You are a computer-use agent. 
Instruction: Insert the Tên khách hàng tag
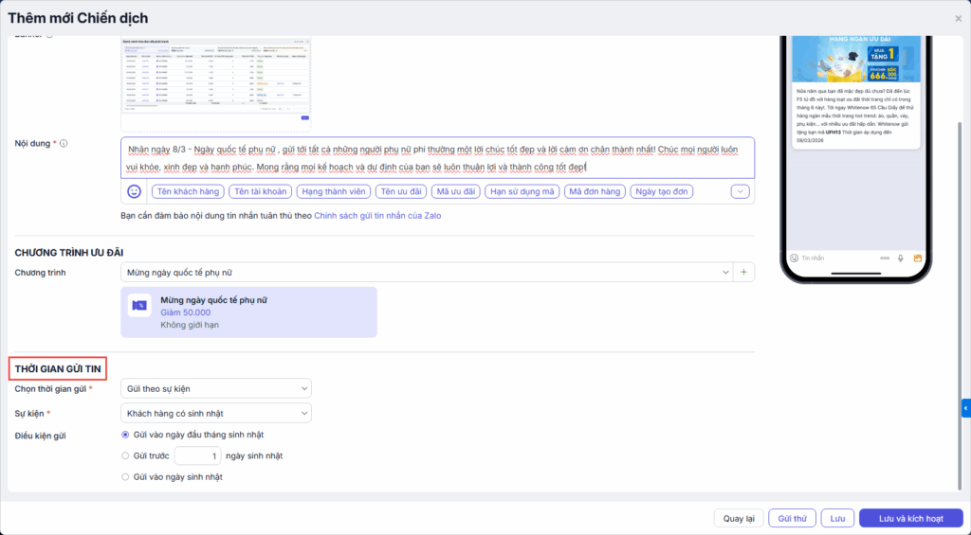(188, 191)
